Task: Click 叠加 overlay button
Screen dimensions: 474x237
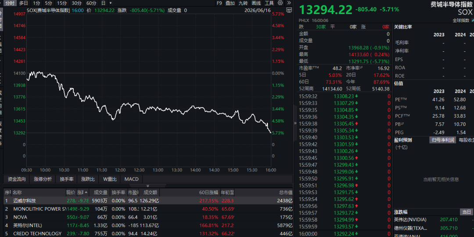Action: [x=230, y=3]
